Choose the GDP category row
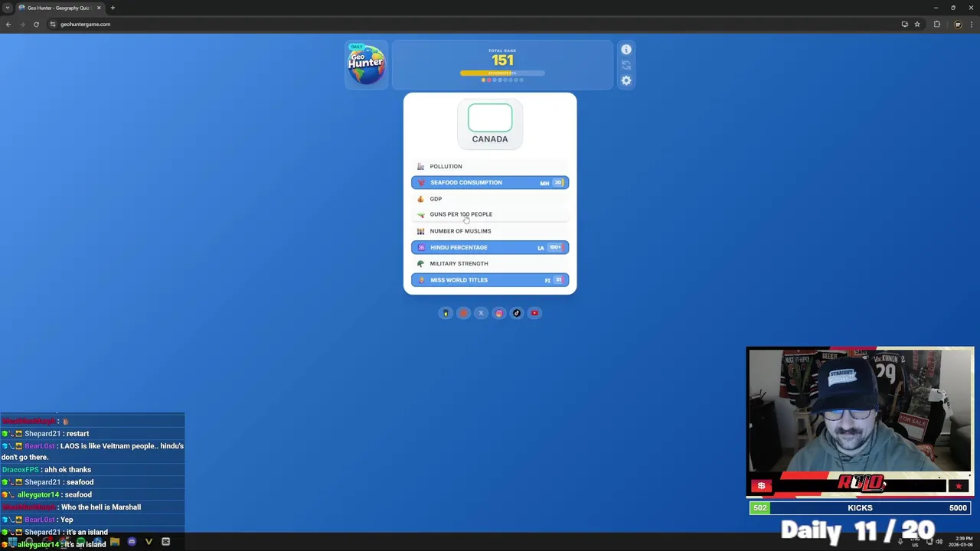Image resolution: width=980 pixels, height=551 pixels. (x=490, y=199)
